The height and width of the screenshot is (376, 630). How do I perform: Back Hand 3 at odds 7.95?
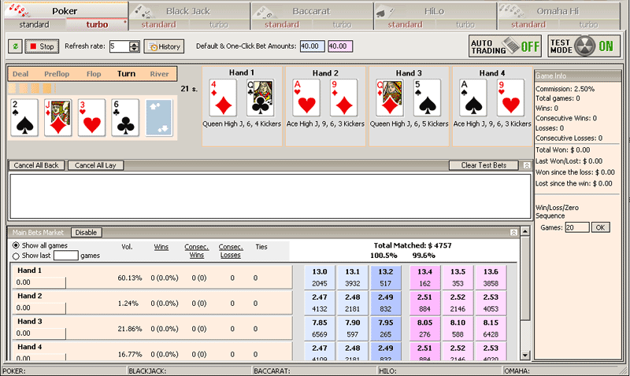[386, 328]
